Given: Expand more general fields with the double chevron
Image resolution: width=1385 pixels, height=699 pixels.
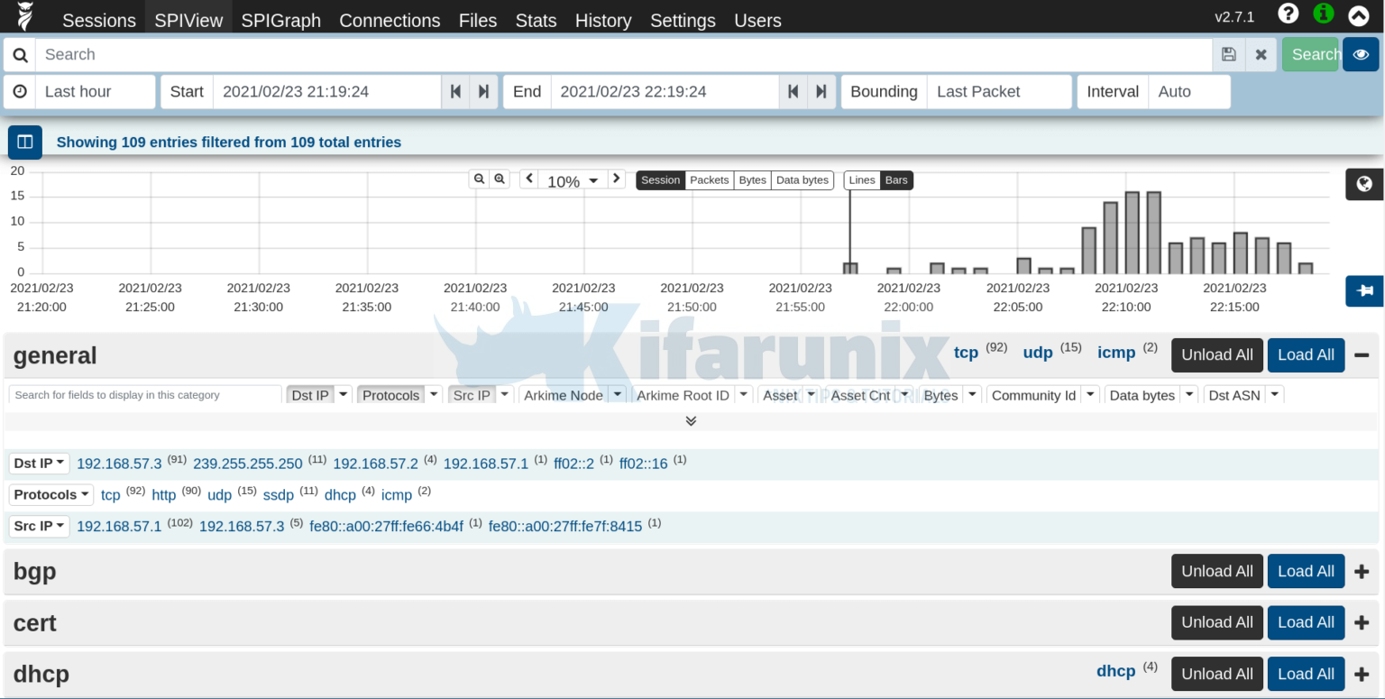Looking at the screenshot, I should [x=691, y=420].
